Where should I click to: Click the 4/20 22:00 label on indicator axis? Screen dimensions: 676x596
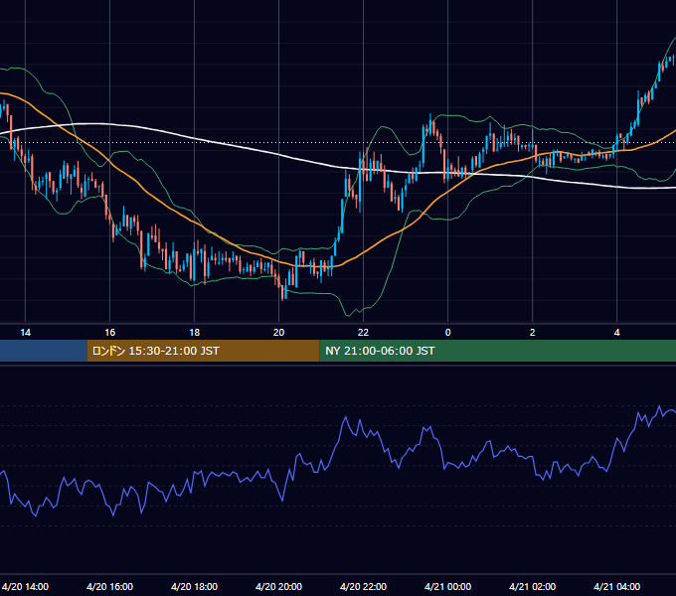click(363, 586)
